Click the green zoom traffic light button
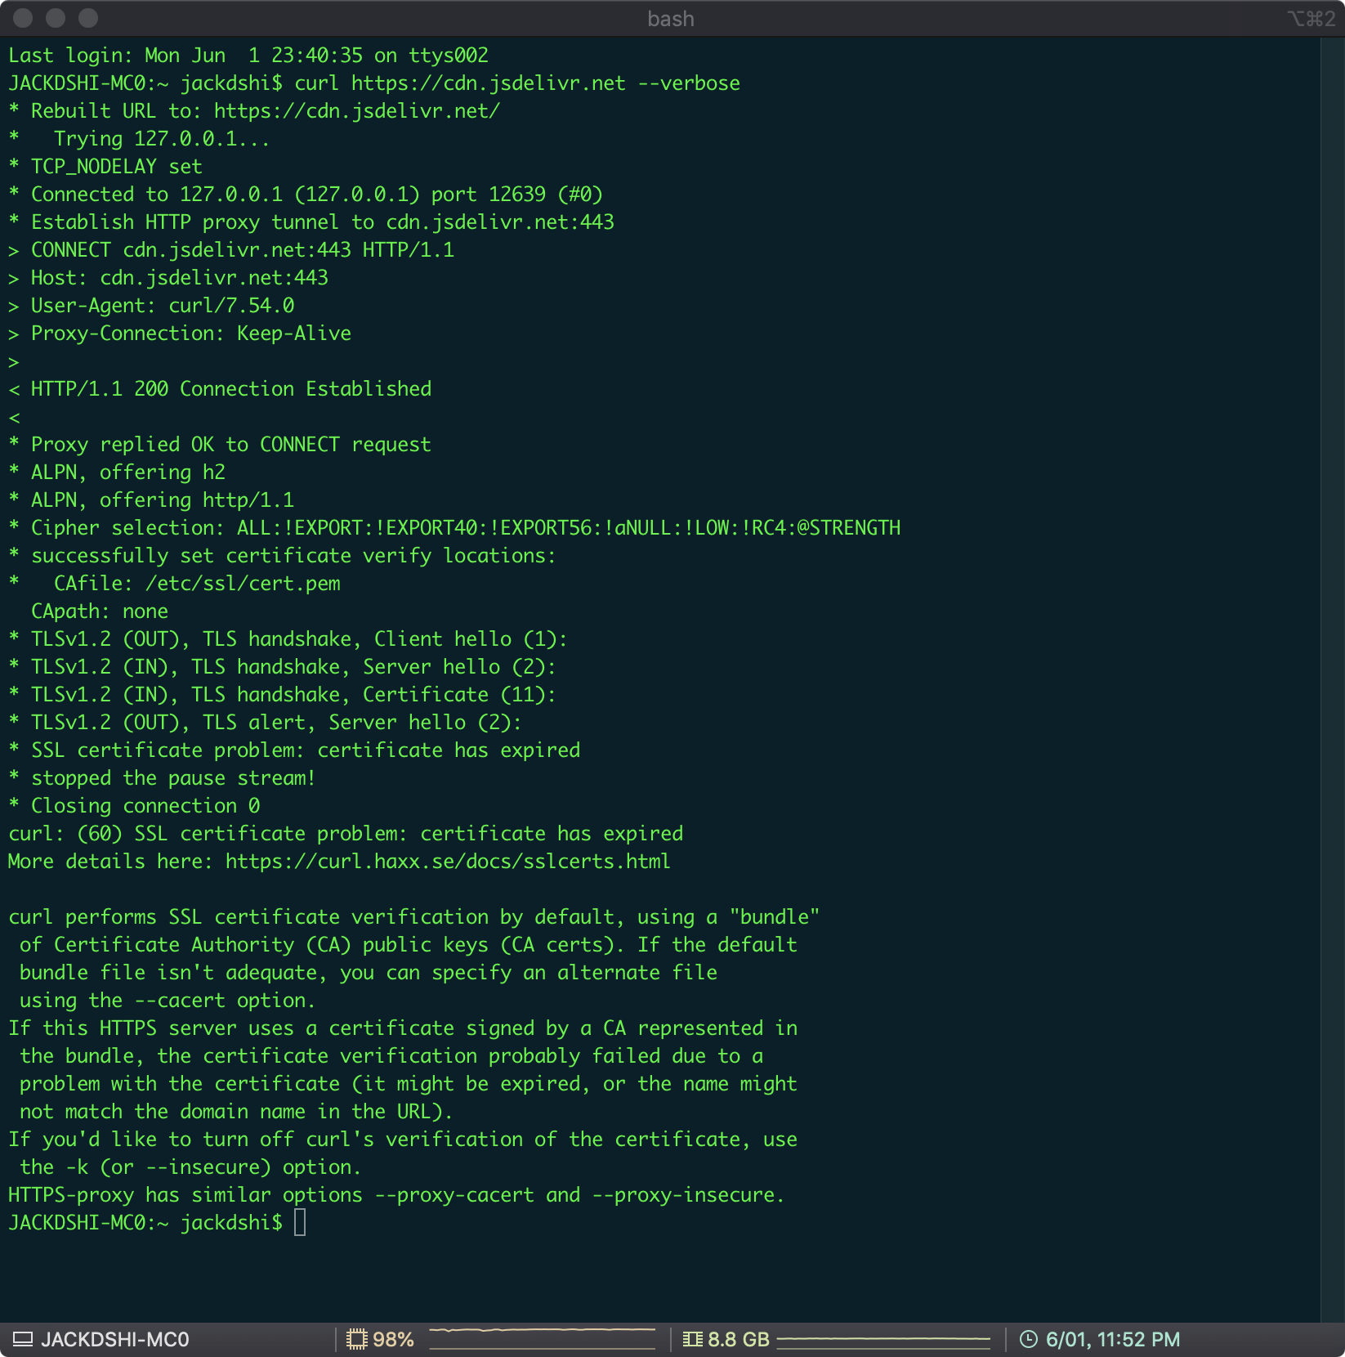 click(87, 18)
